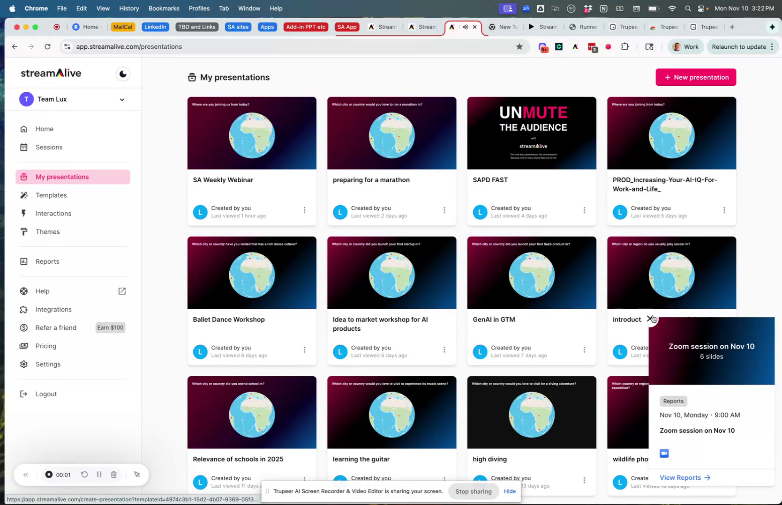
Task: Open the History menu in the menu bar
Action: point(128,8)
